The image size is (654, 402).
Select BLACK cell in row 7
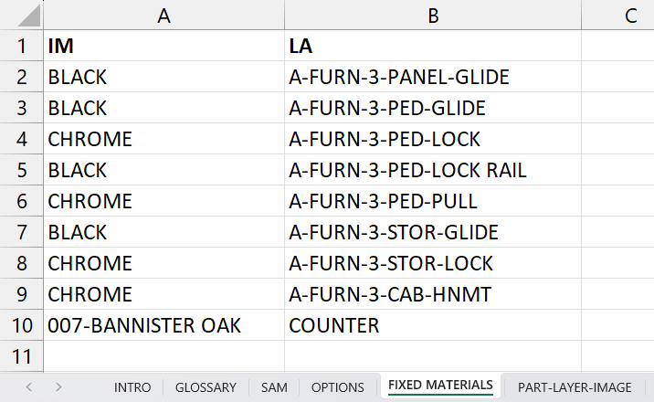coord(163,232)
